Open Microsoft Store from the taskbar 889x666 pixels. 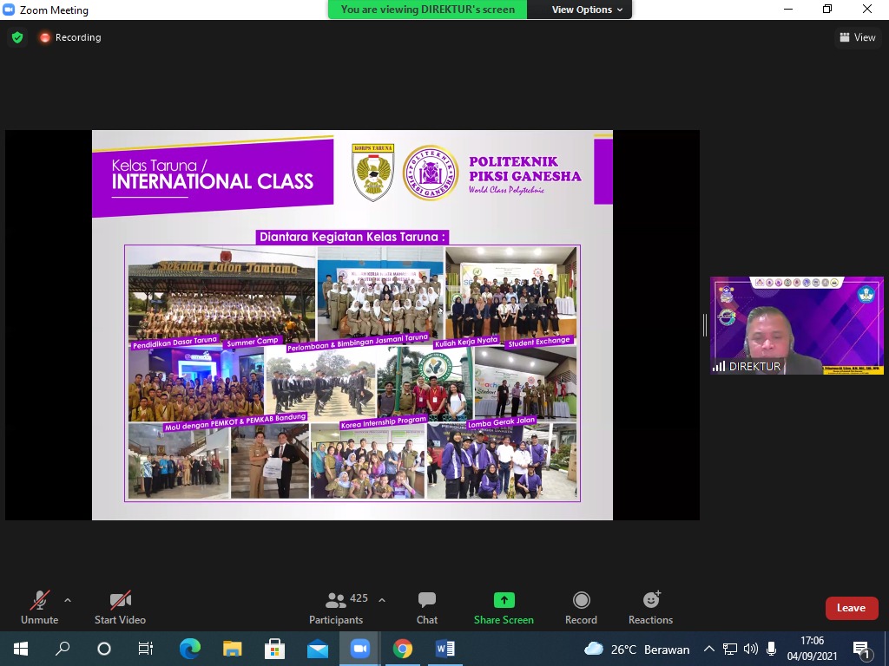coord(274,649)
